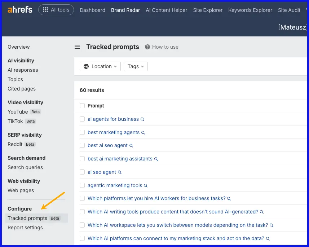
Task: Click magnifier icon next to 'ai agents for business'
Action: tap(142, 119)
